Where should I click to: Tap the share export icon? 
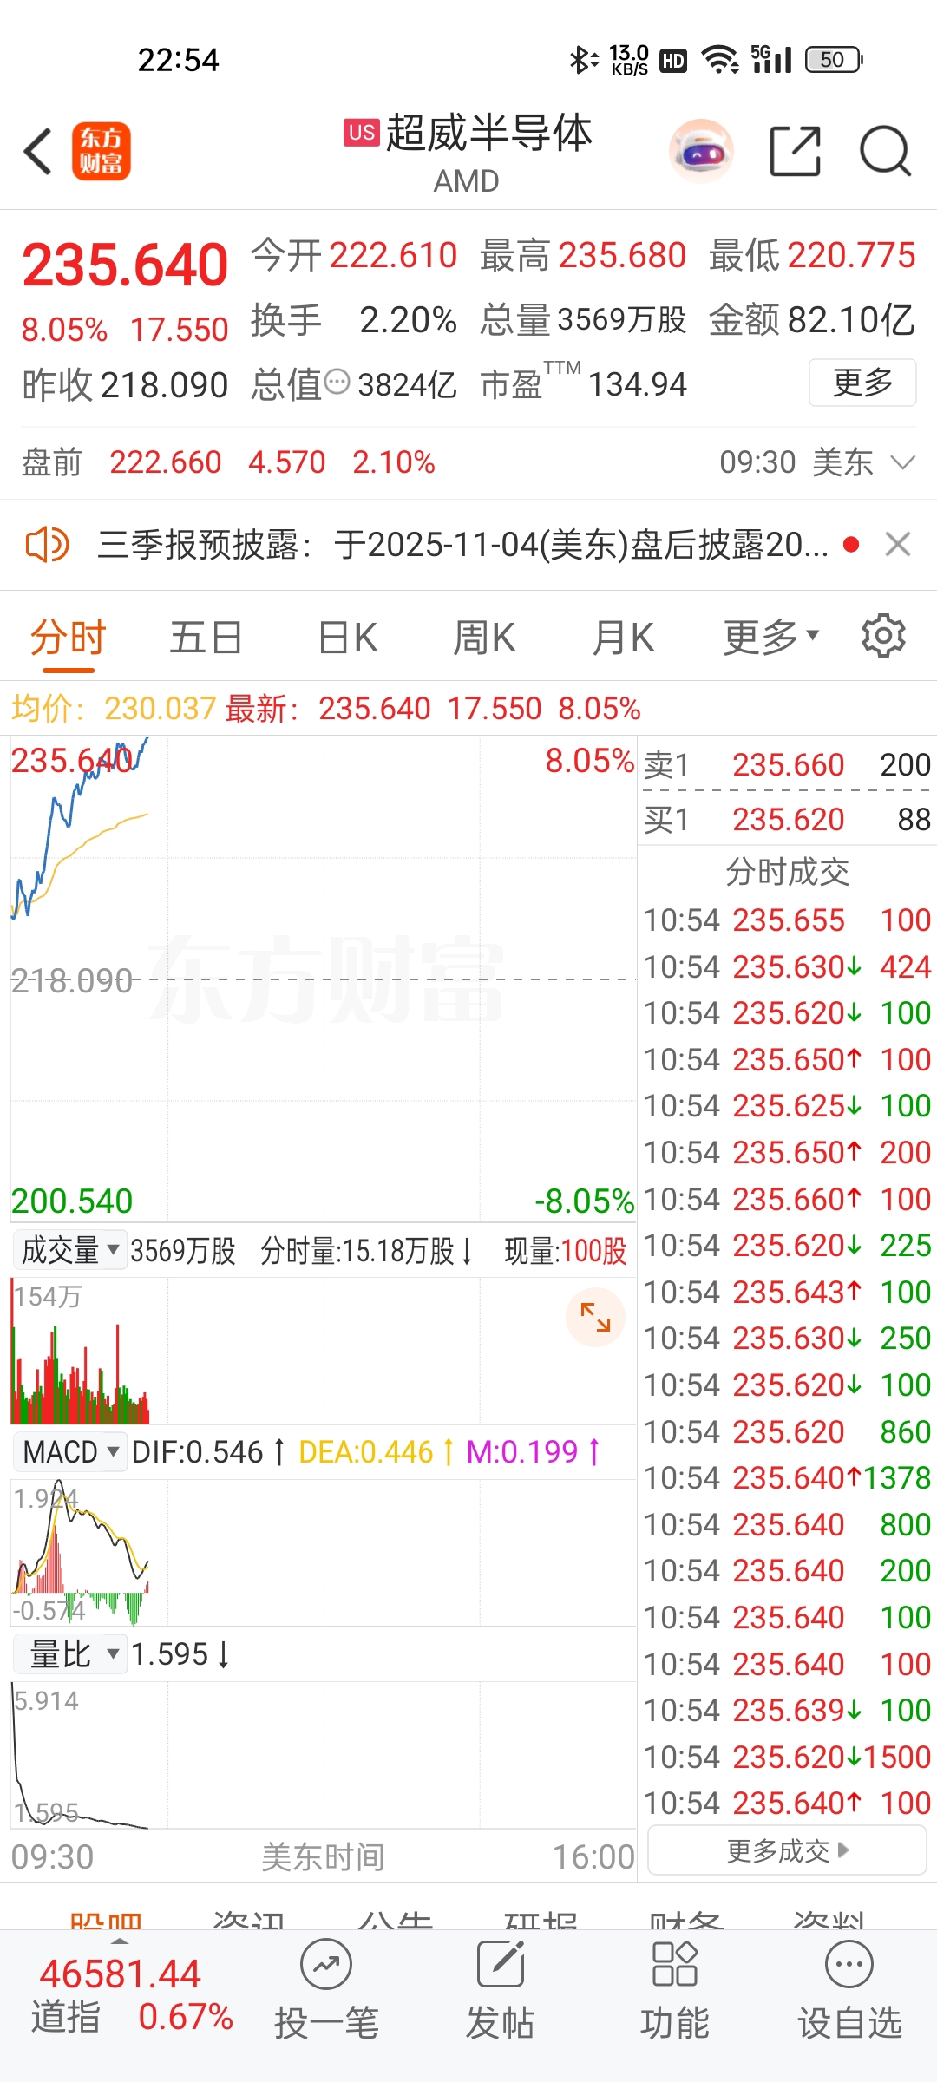[x=796, y=151]
